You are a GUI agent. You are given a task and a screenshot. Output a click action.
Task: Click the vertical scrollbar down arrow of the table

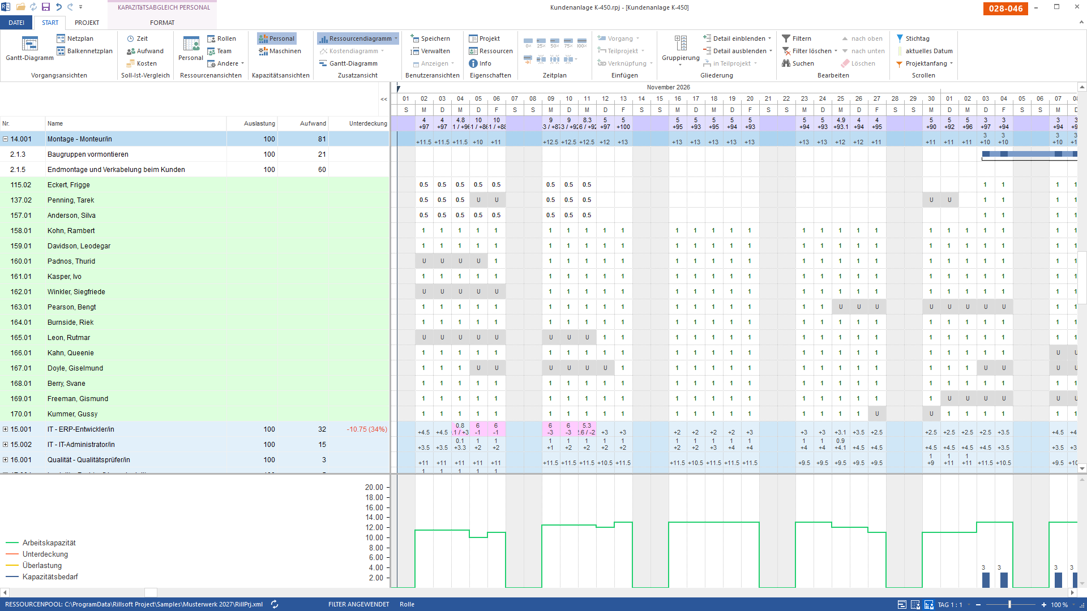[1082, 468]
